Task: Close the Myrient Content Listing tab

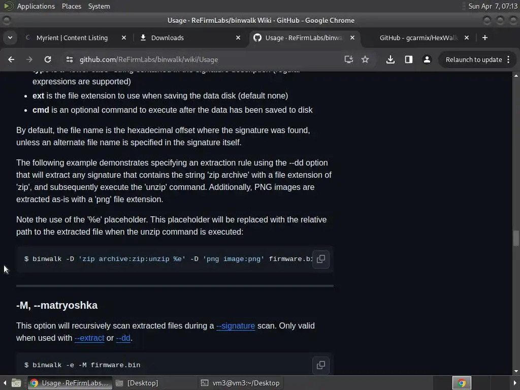Action: [x=124, y=38]
